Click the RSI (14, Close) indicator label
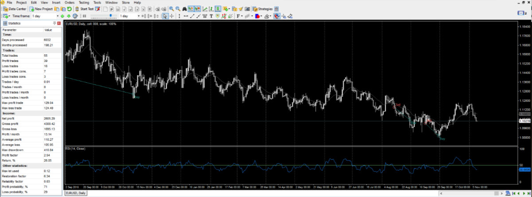 (x=75, y=148)
